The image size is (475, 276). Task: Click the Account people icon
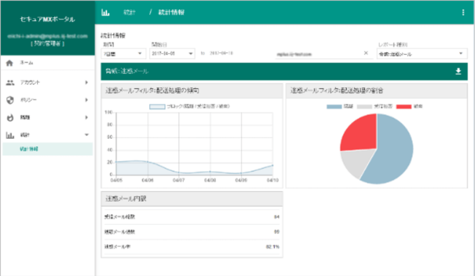click(10, 83)
